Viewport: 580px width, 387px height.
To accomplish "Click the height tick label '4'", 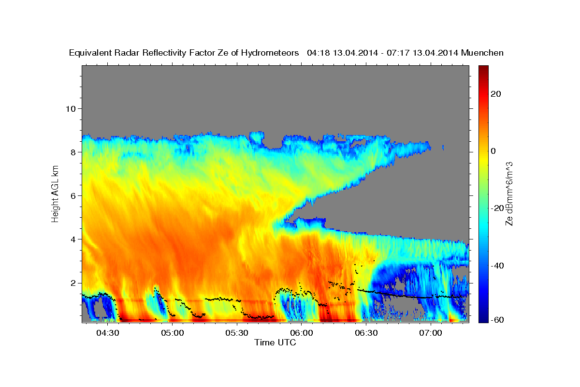I will click(73, 239).
